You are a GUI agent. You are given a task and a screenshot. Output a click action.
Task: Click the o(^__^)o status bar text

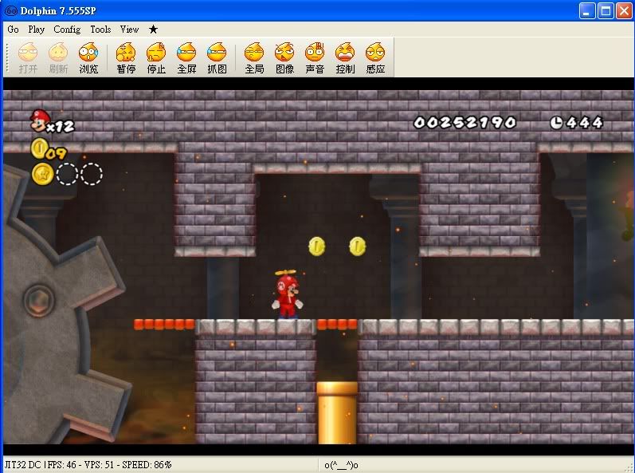341,465
